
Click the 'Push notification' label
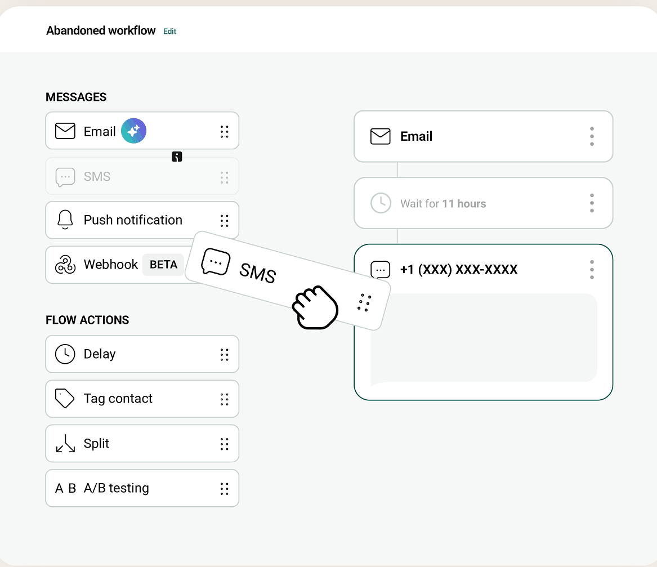click(133, 220)
